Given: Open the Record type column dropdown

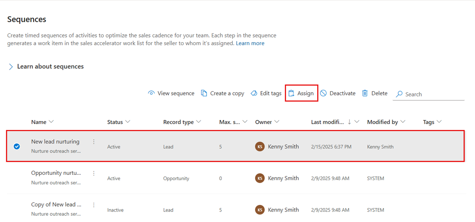Looking at the screenshot, I should (x=199, y=122).
